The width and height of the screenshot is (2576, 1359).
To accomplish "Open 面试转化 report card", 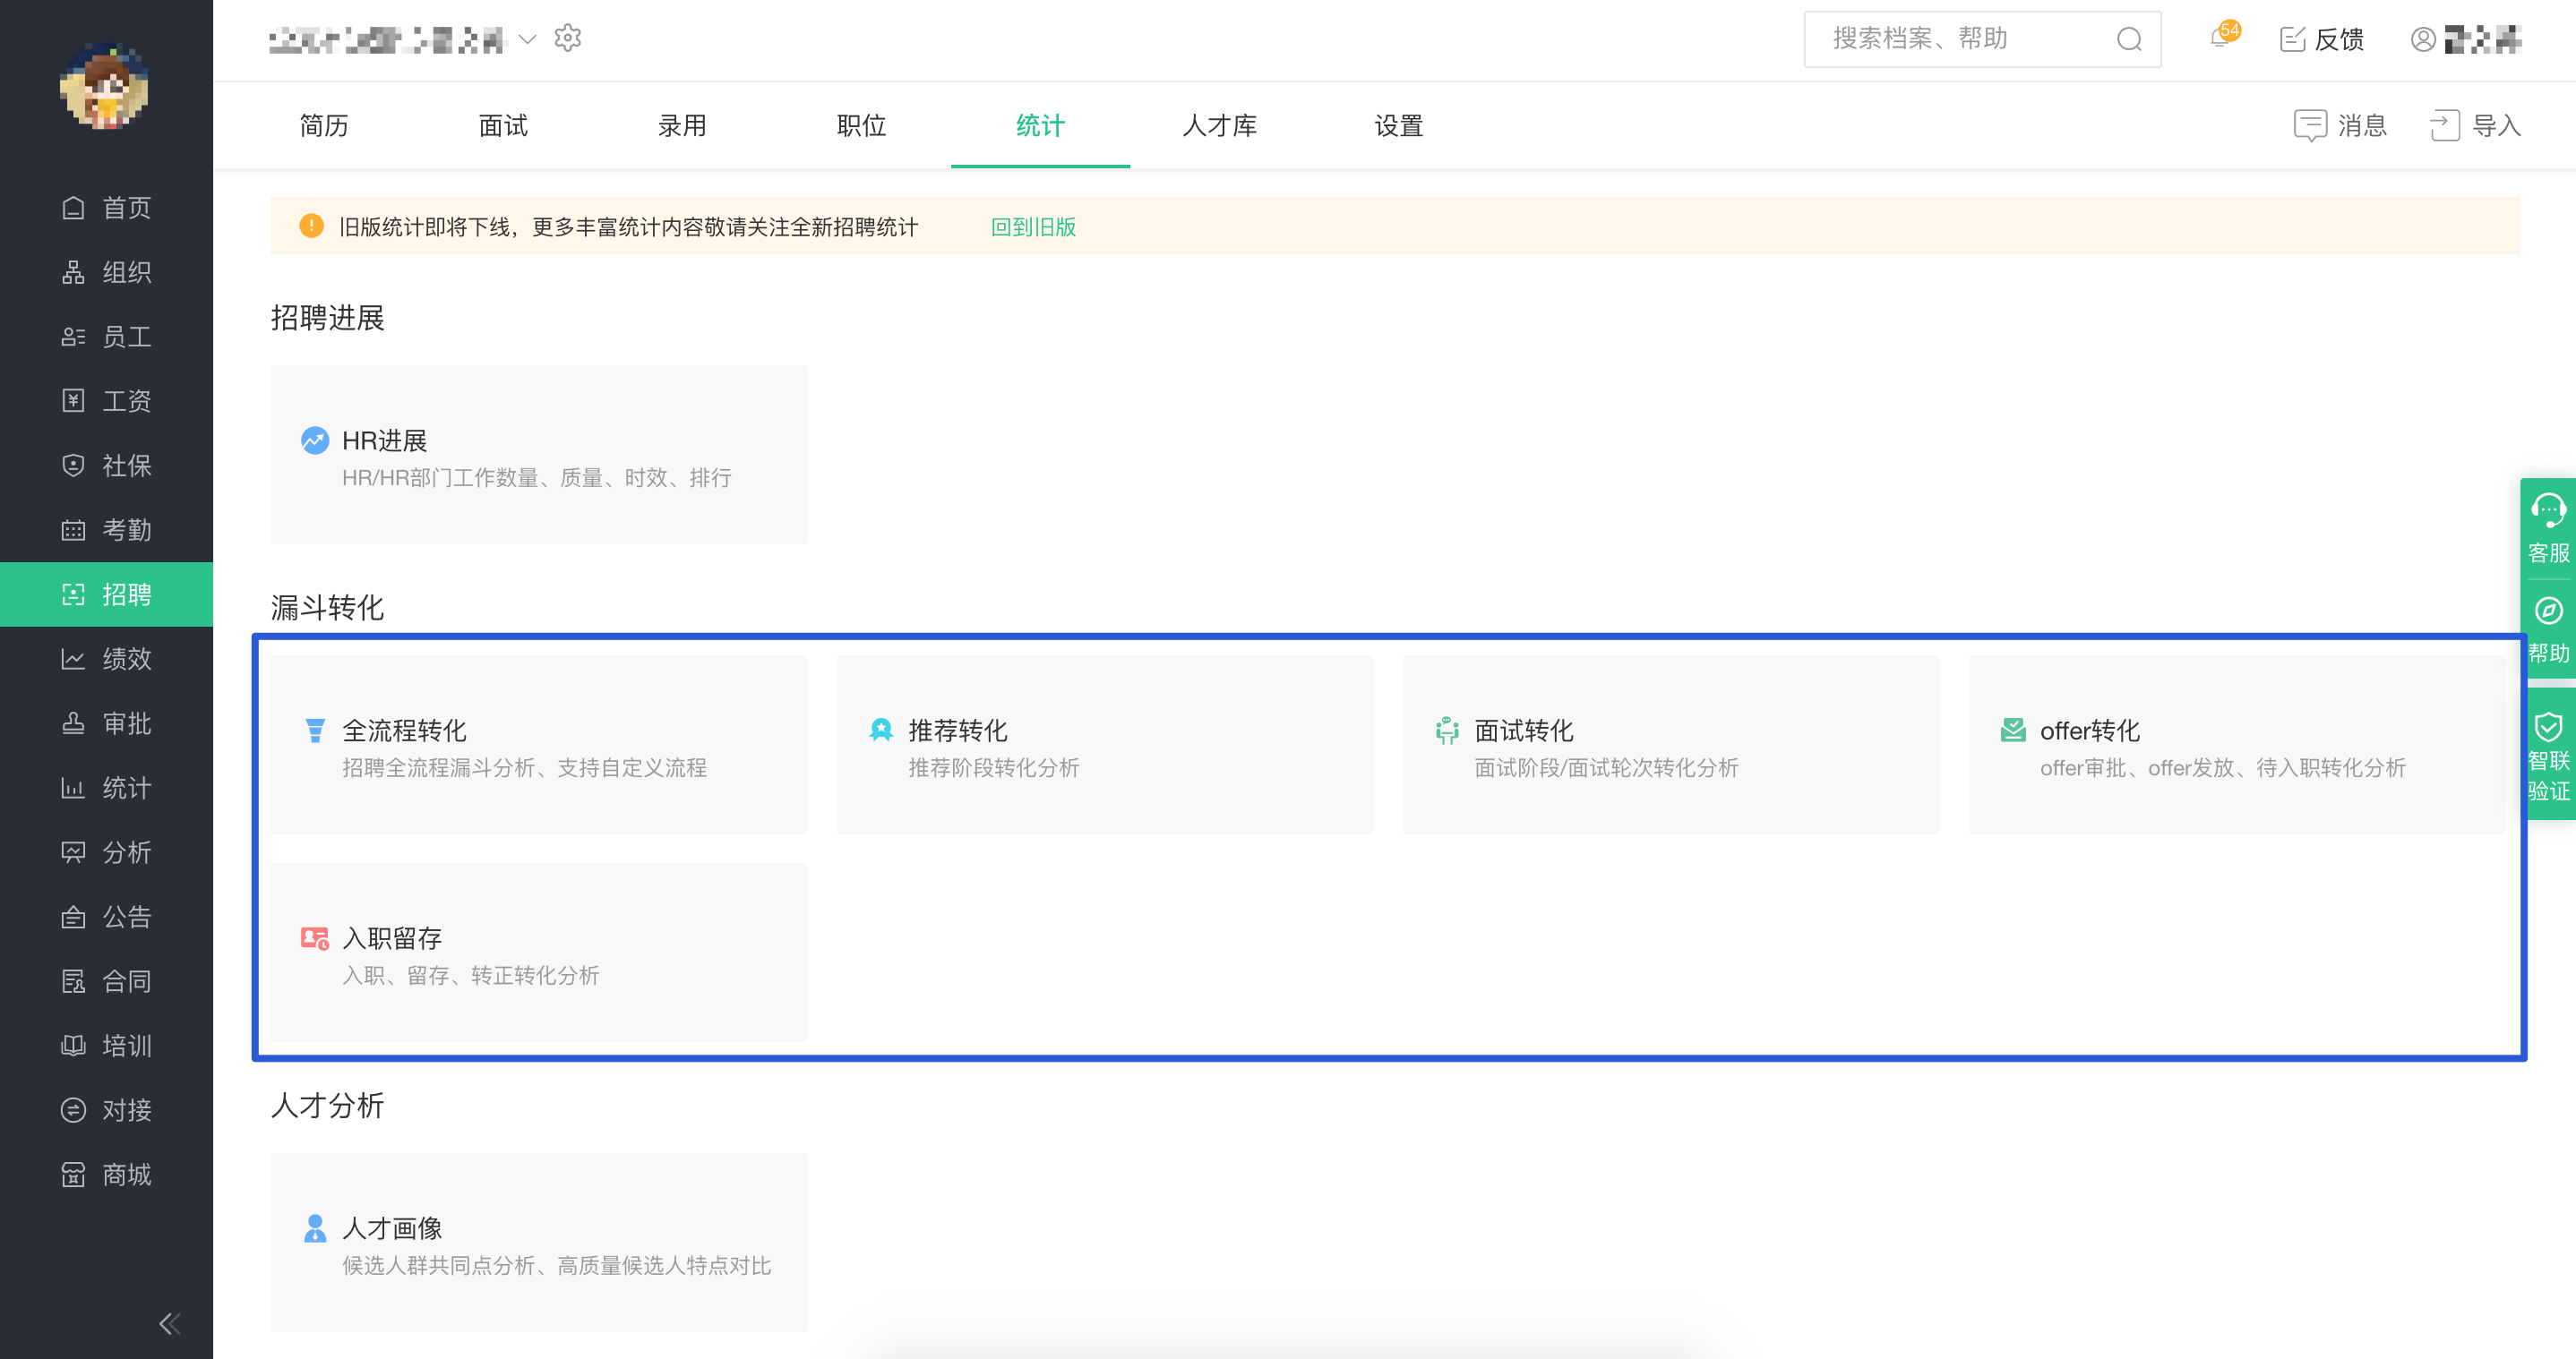I will pyautogui.click(x=1671, y=745).
